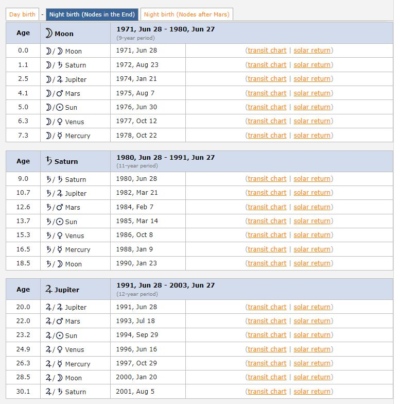
Task: Click the Saturn glyph in Saturn period header
Action: click(x=49, y=161)
